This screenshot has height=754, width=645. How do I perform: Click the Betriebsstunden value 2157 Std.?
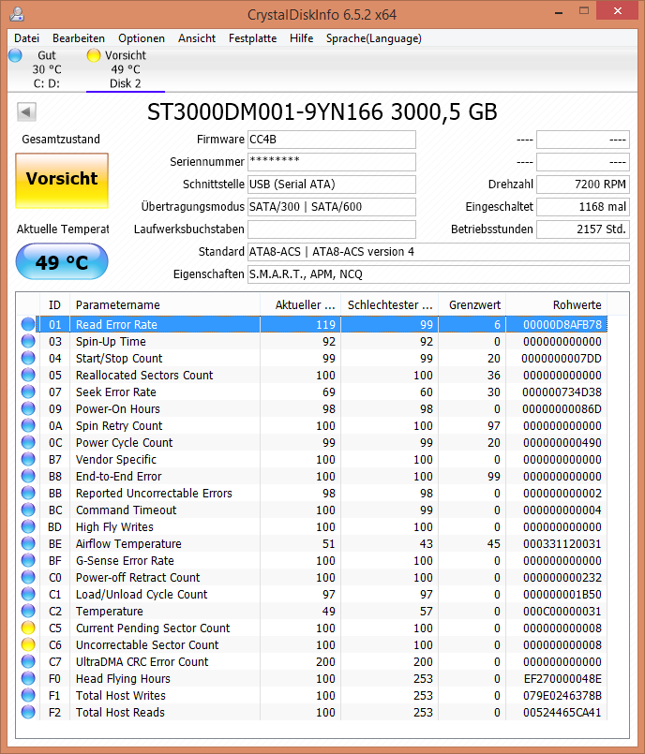tap(583, 229)
